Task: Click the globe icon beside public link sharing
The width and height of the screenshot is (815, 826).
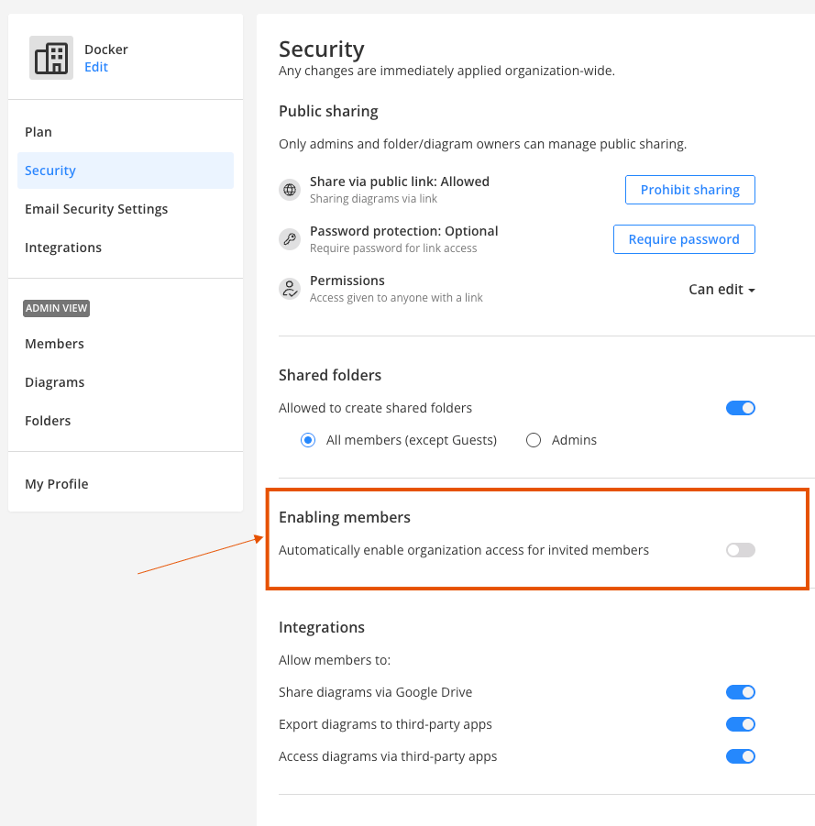Action: tap(290, 189)
